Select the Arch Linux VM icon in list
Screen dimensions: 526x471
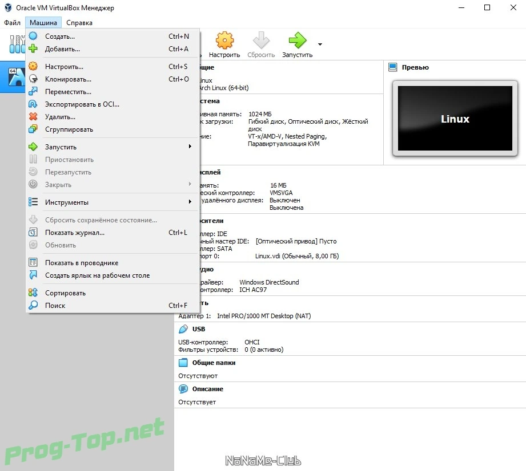click(16, 77)
